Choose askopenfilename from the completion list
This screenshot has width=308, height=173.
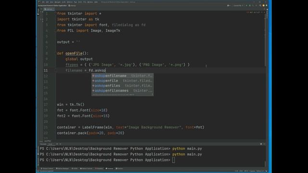point(123,76)
